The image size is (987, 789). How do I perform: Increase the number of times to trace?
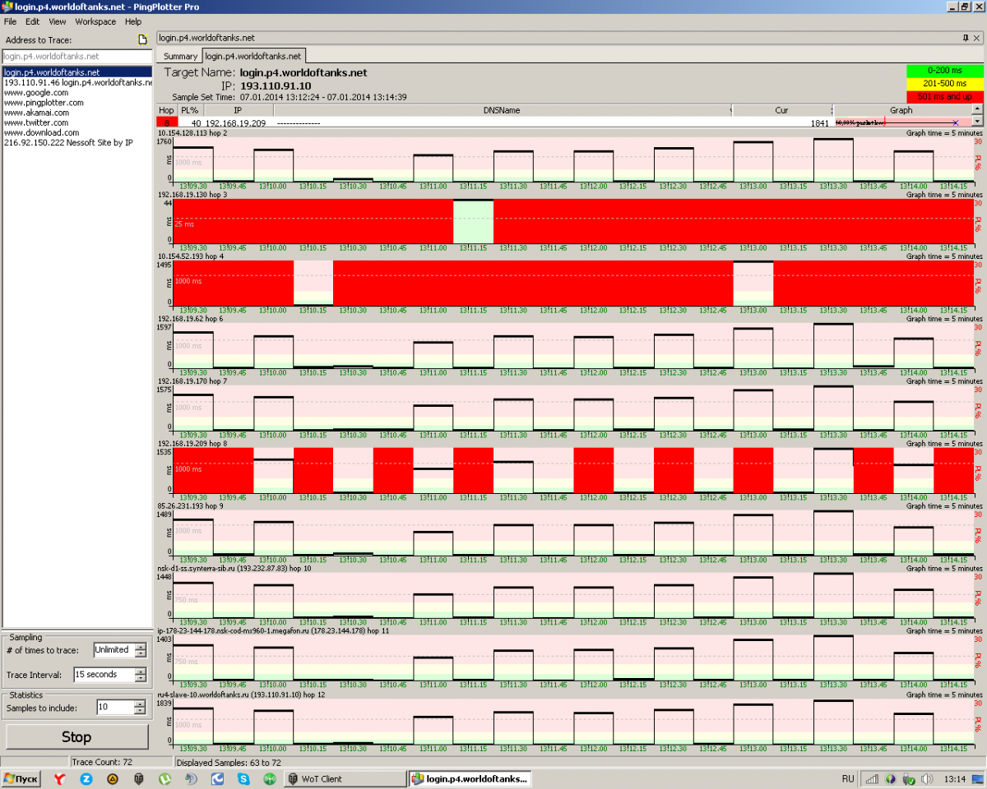pyautogui.click(x=141, y=646)
